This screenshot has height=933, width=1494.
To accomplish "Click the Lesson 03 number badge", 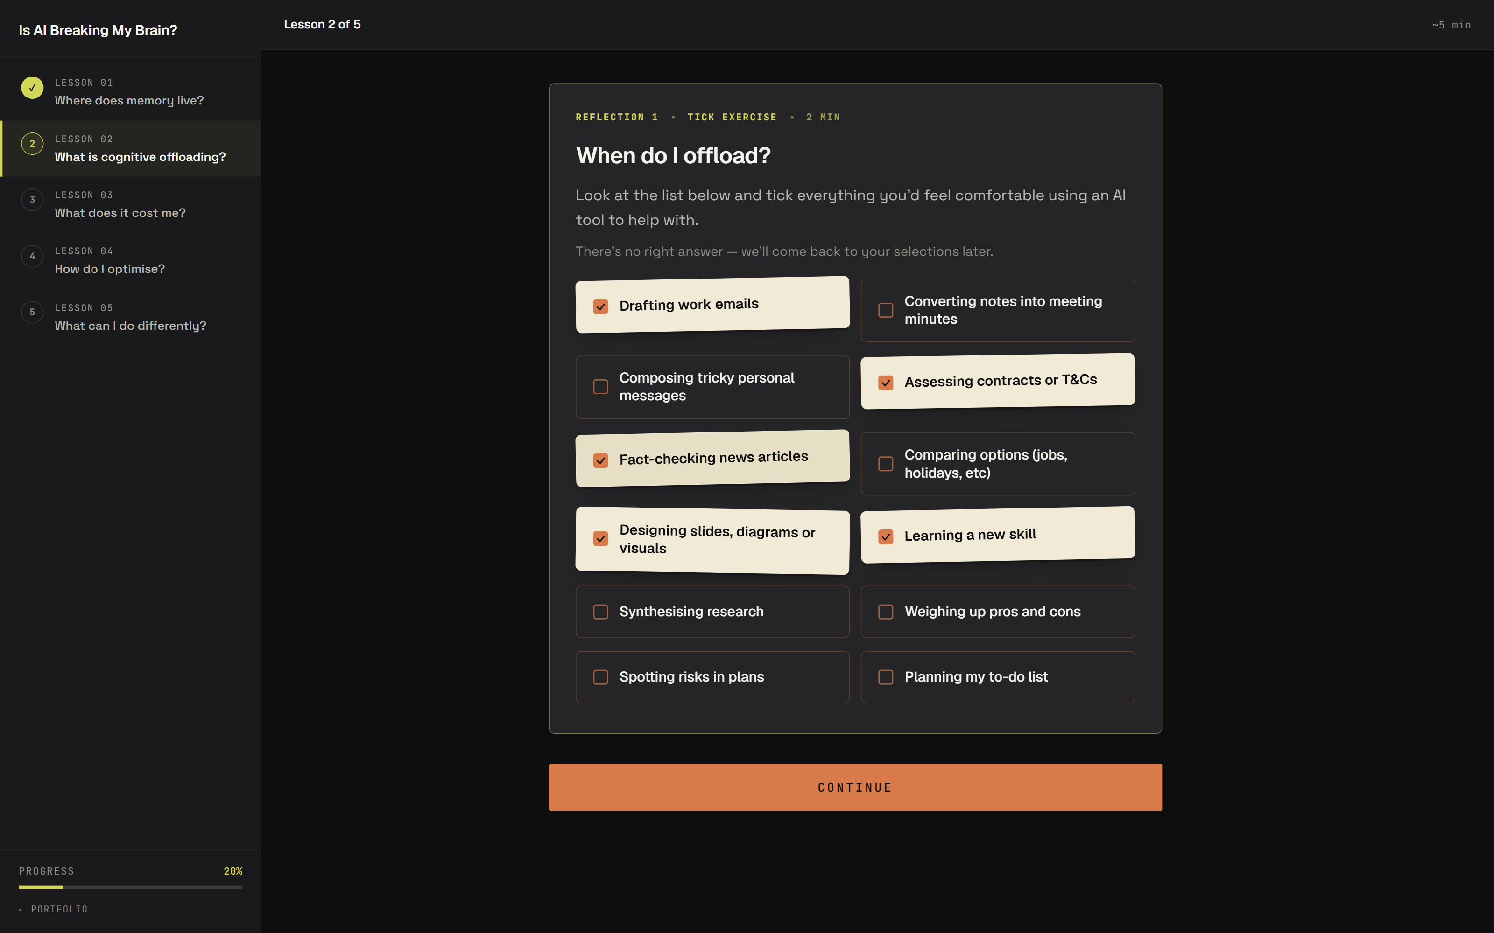I will (x=32, y=200).
